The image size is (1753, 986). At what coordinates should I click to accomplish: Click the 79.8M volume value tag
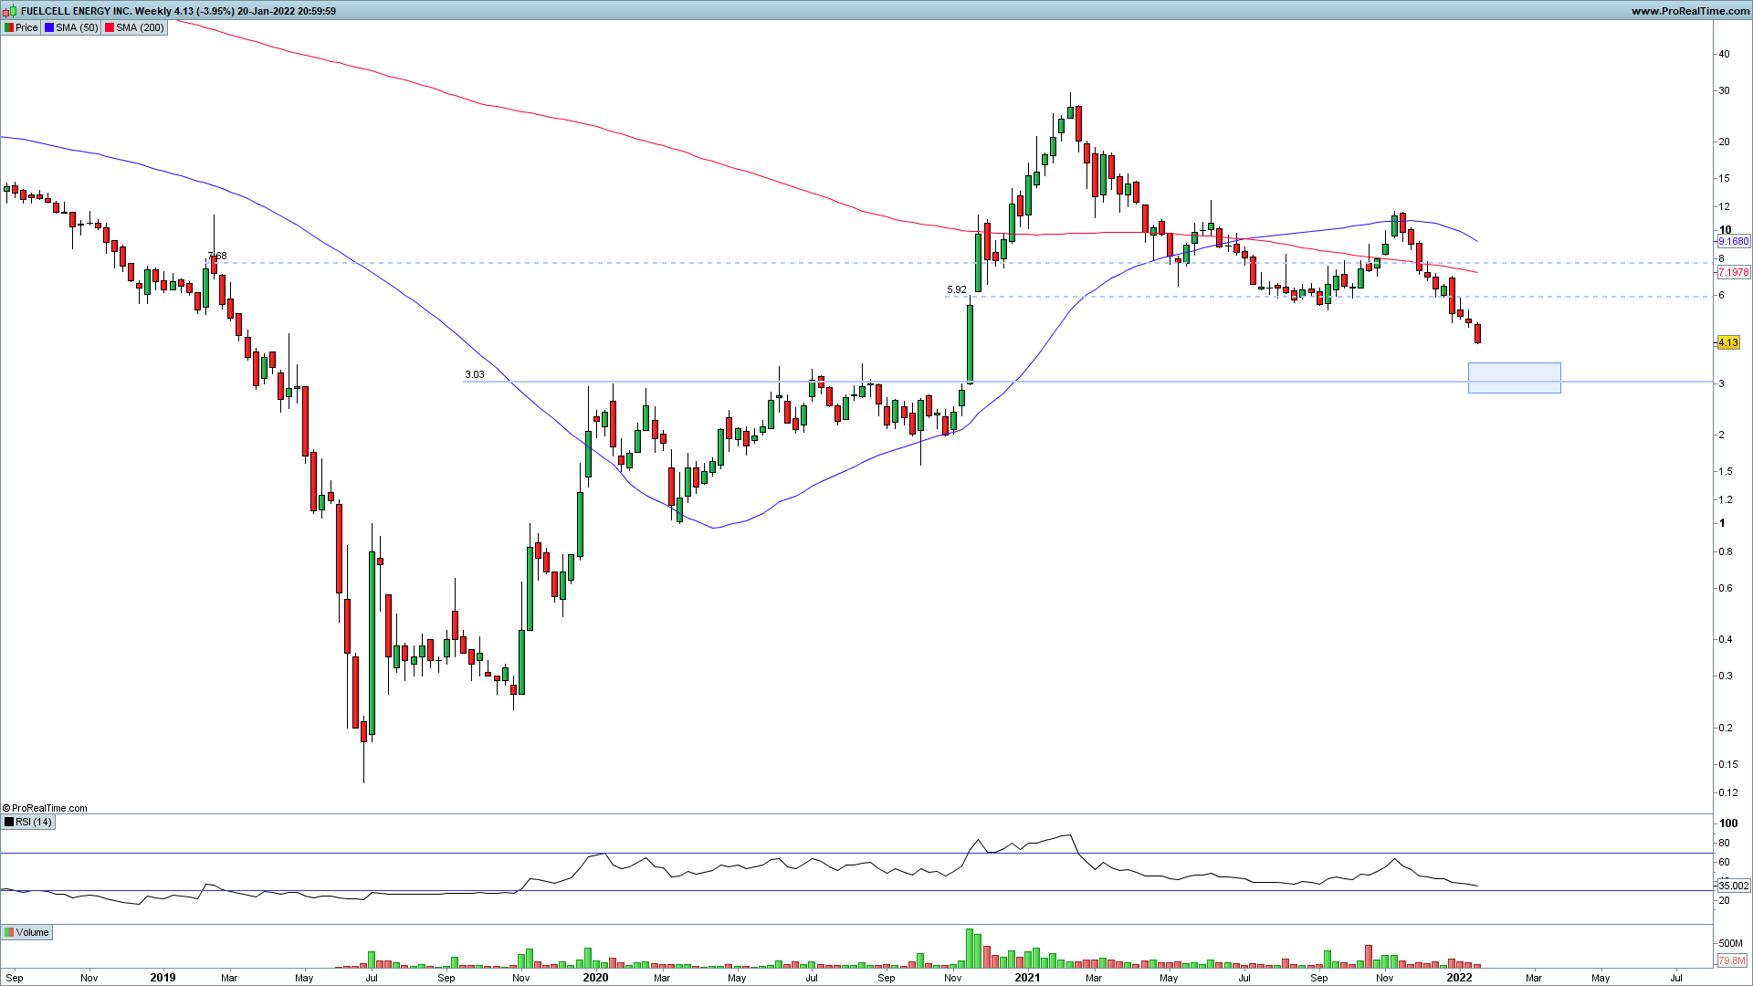(x=1731, y=960)
